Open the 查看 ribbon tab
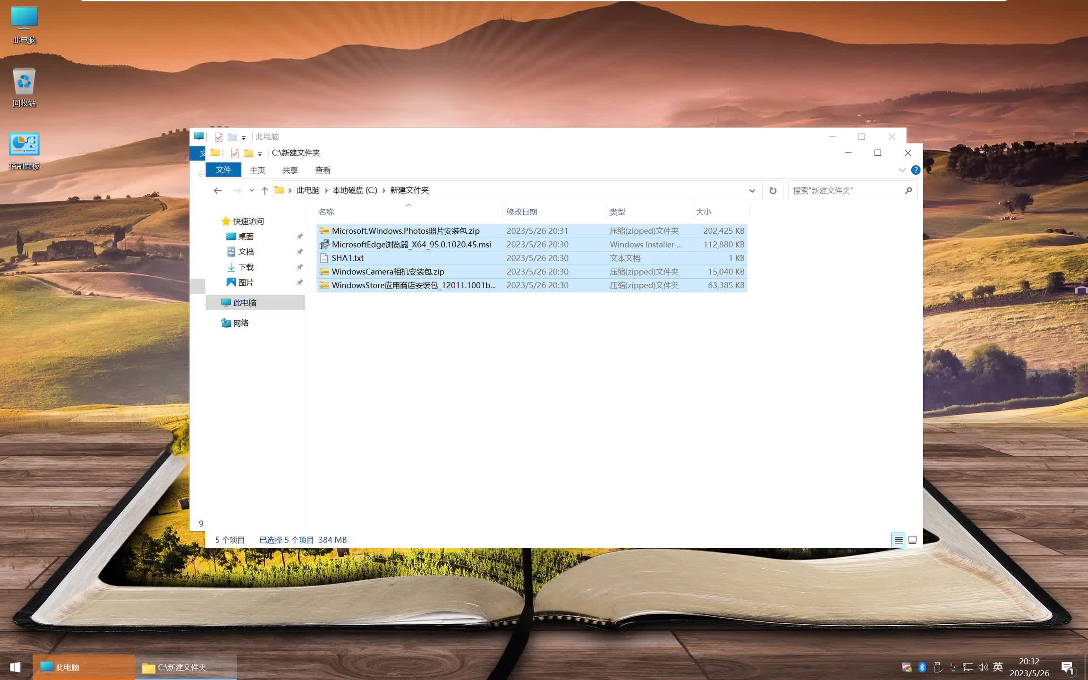 tap(323, 170)
